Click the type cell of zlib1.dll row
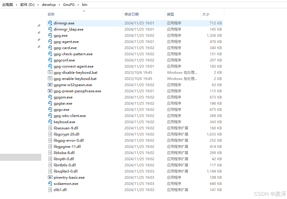This screenshot has height=199, width=287. [177, 190]
